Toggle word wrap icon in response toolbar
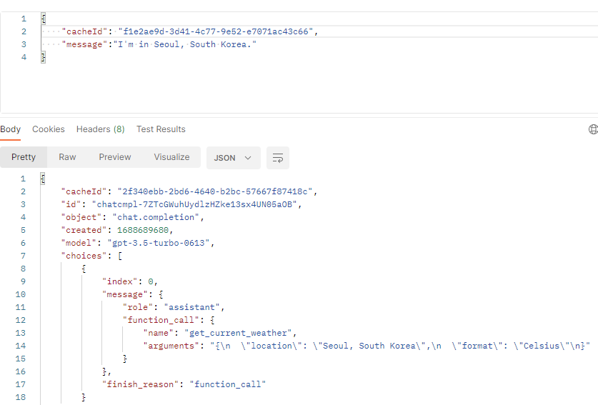The width and height of the screenshot is (598, 405). 278,158
